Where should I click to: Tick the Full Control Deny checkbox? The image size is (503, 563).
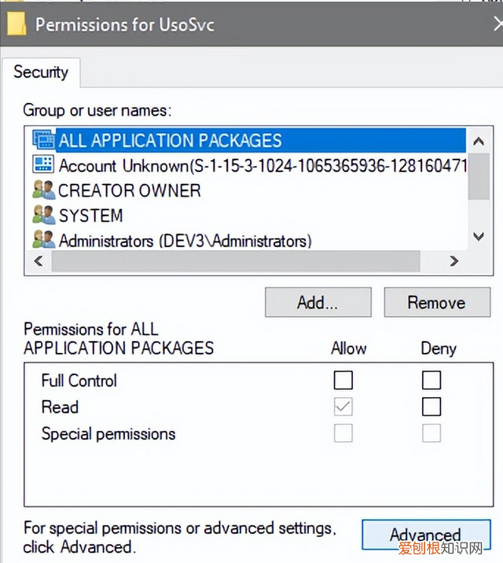431,381
